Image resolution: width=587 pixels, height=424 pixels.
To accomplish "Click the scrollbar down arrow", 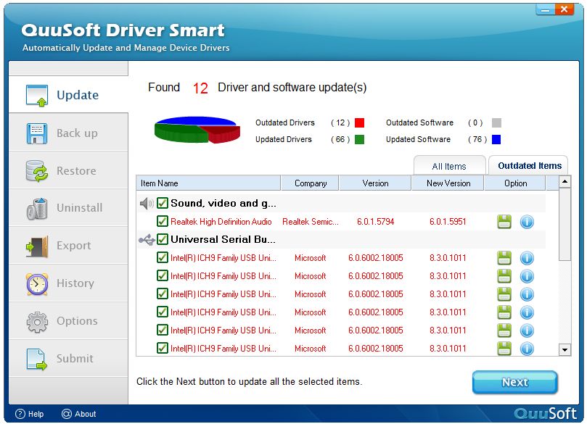I will pos(565,350).
